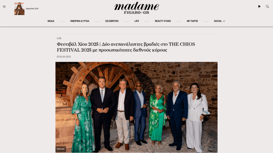Click the September 2025 issue label
This screenshot has width=273, height=153.
pos(32,9)
